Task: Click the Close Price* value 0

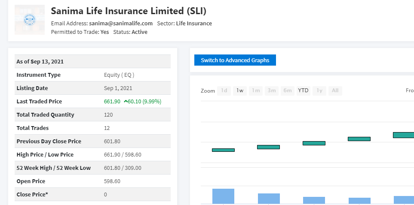Action: tap(105, 194)
